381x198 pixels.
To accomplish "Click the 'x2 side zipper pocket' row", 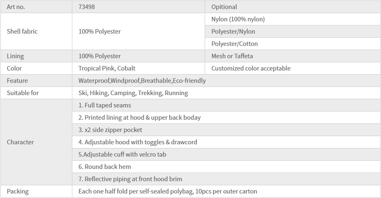I will tap(110, 130).
